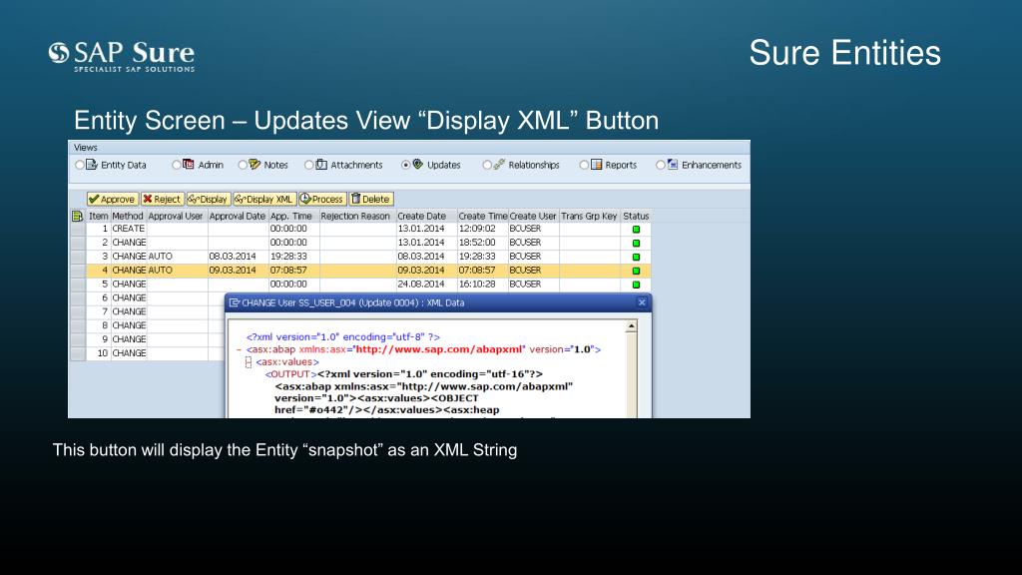This screenshot has height=575, width=1022.
Task: Select the Reports view radio button
Action: (x=584, y=165)
